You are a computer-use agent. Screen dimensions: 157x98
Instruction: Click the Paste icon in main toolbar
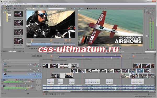21,6
